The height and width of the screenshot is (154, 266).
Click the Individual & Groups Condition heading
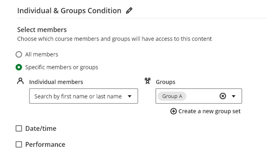(69, 11)
